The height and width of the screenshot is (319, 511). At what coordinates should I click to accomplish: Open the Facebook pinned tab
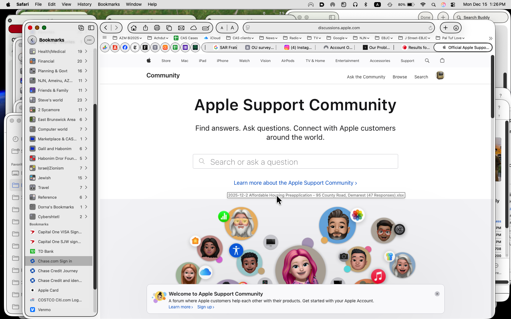click(125, 47)
